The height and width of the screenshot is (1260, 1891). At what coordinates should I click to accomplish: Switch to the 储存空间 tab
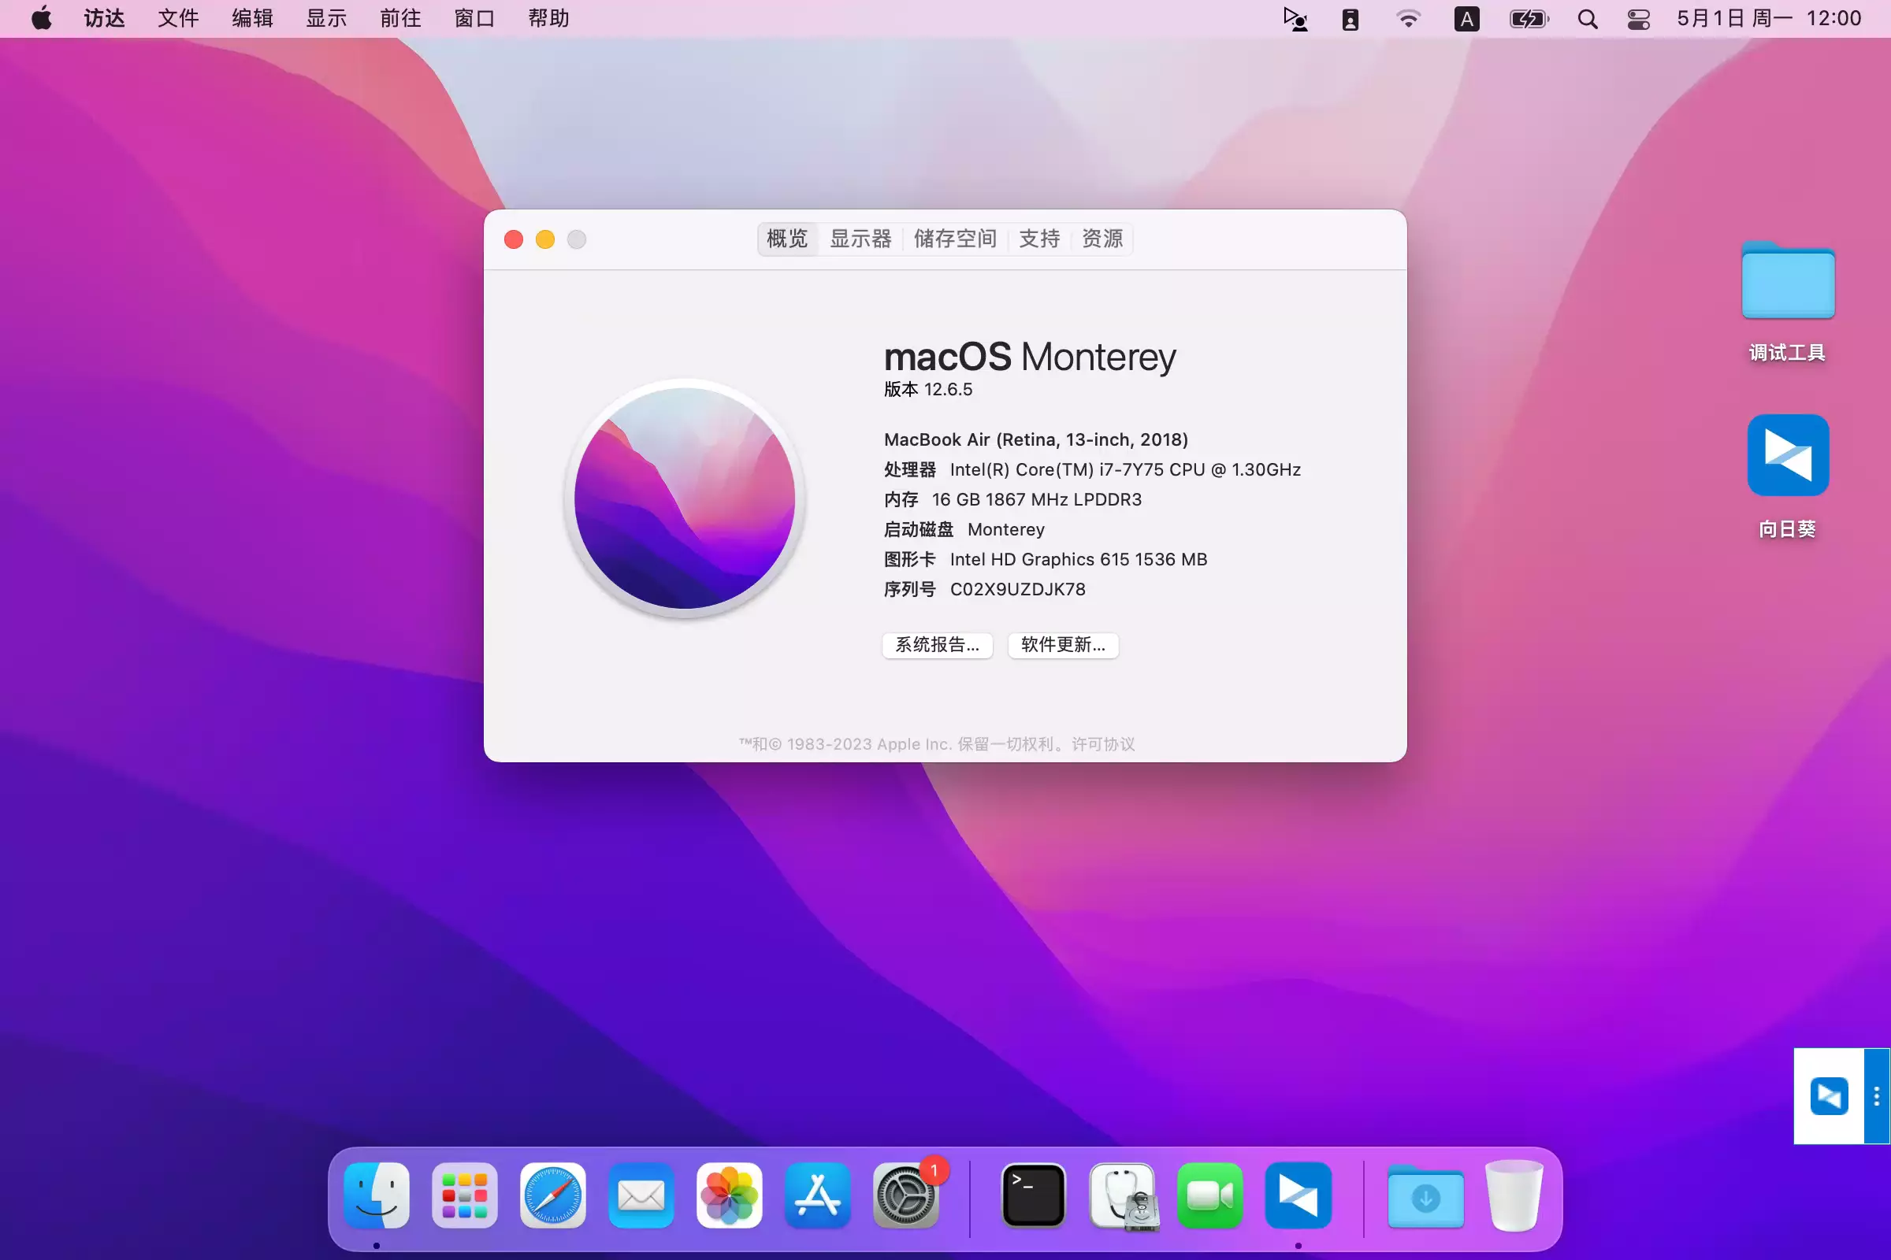click(x=954, y=239)
